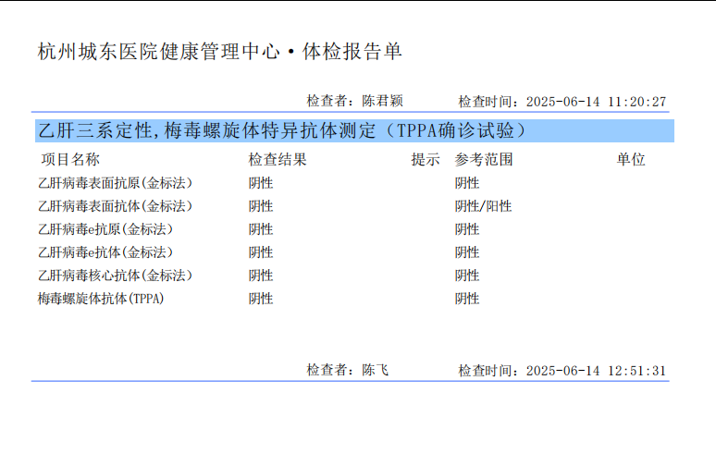The image size is (716, 466).
Task: Select the 乙肝病毒表面抗原(金标法) row name
Action: pos(115,183)
